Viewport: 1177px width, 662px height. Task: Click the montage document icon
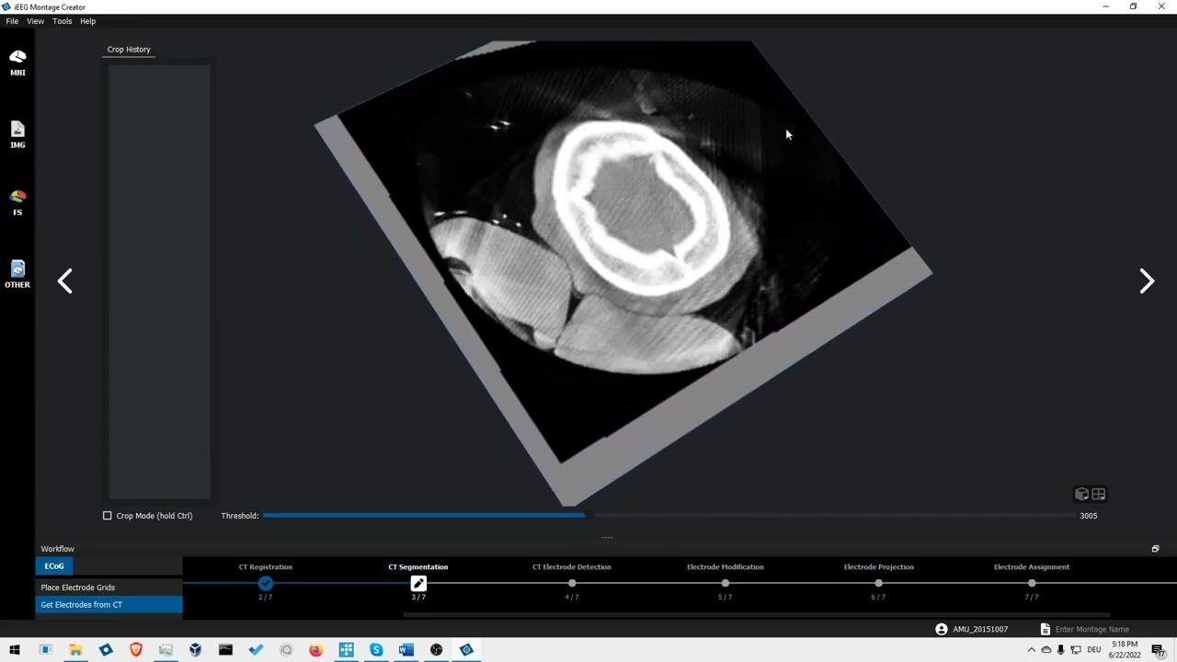click(x=1046, y=629)
